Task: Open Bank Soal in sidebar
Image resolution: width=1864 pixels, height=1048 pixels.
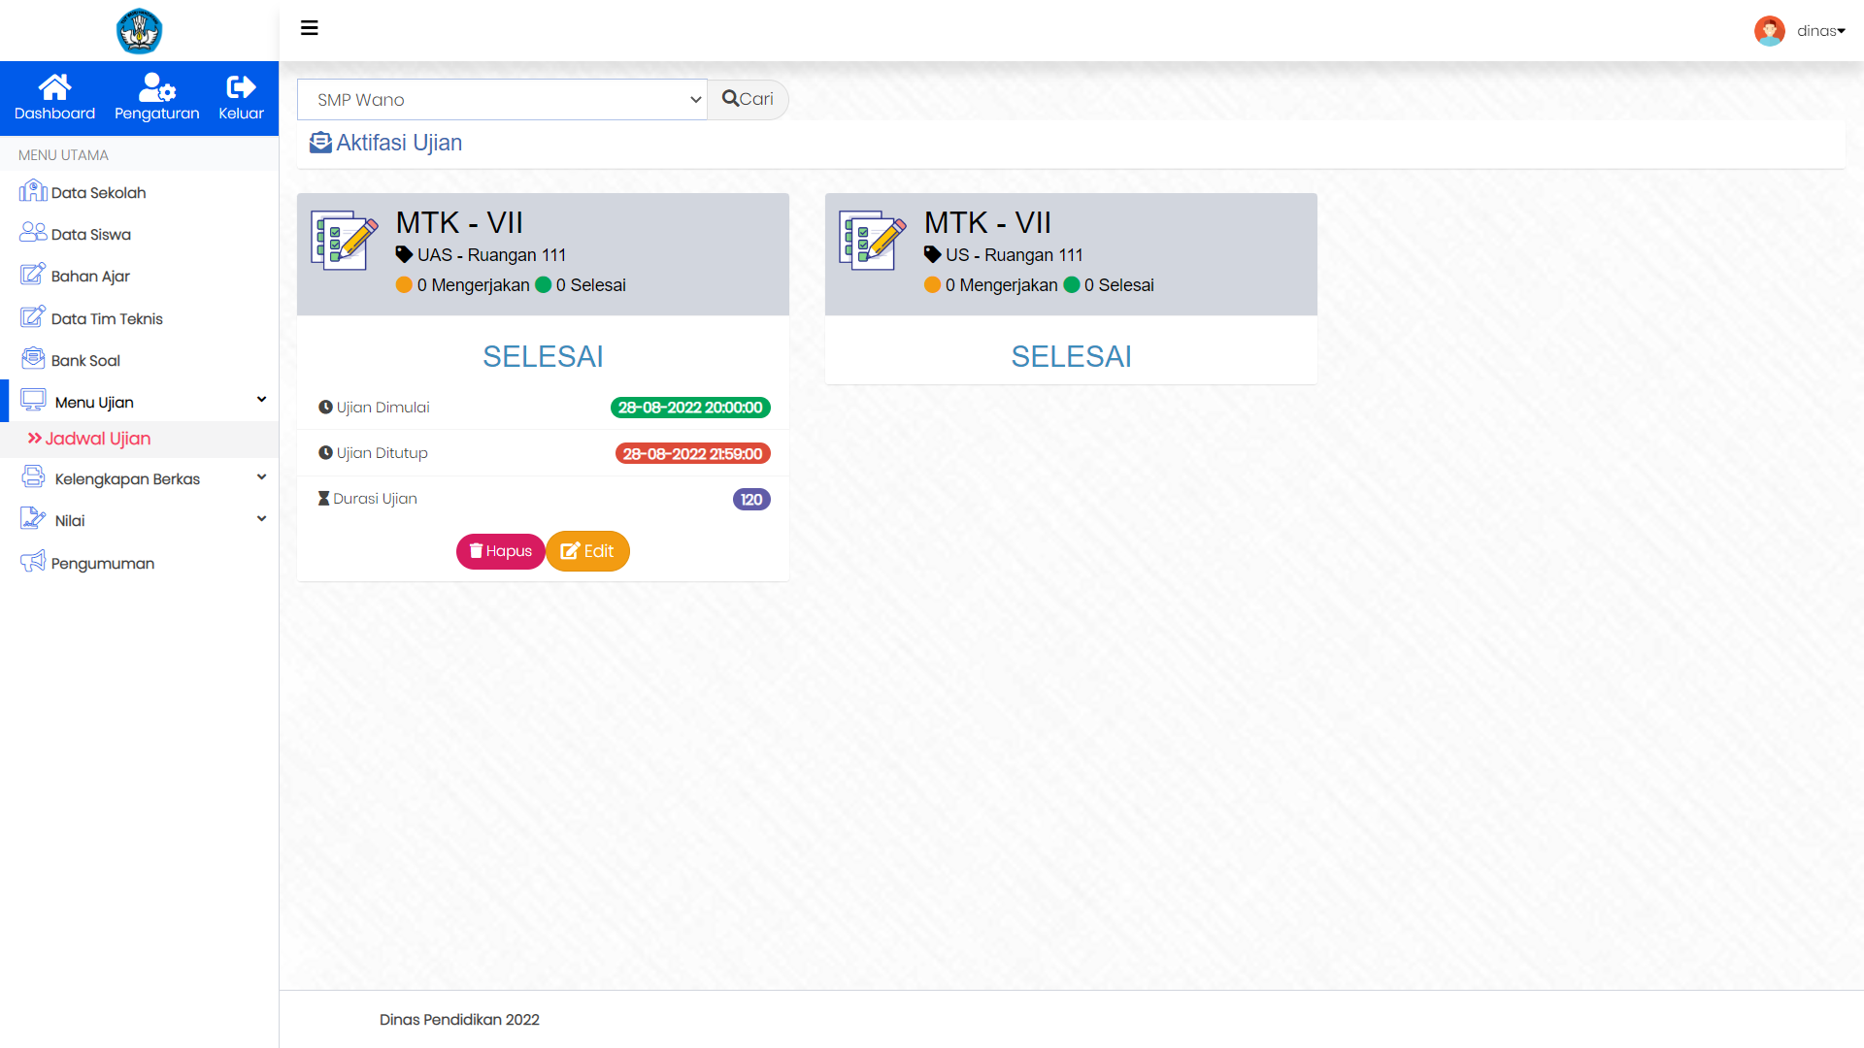Action: coord(85,360)
